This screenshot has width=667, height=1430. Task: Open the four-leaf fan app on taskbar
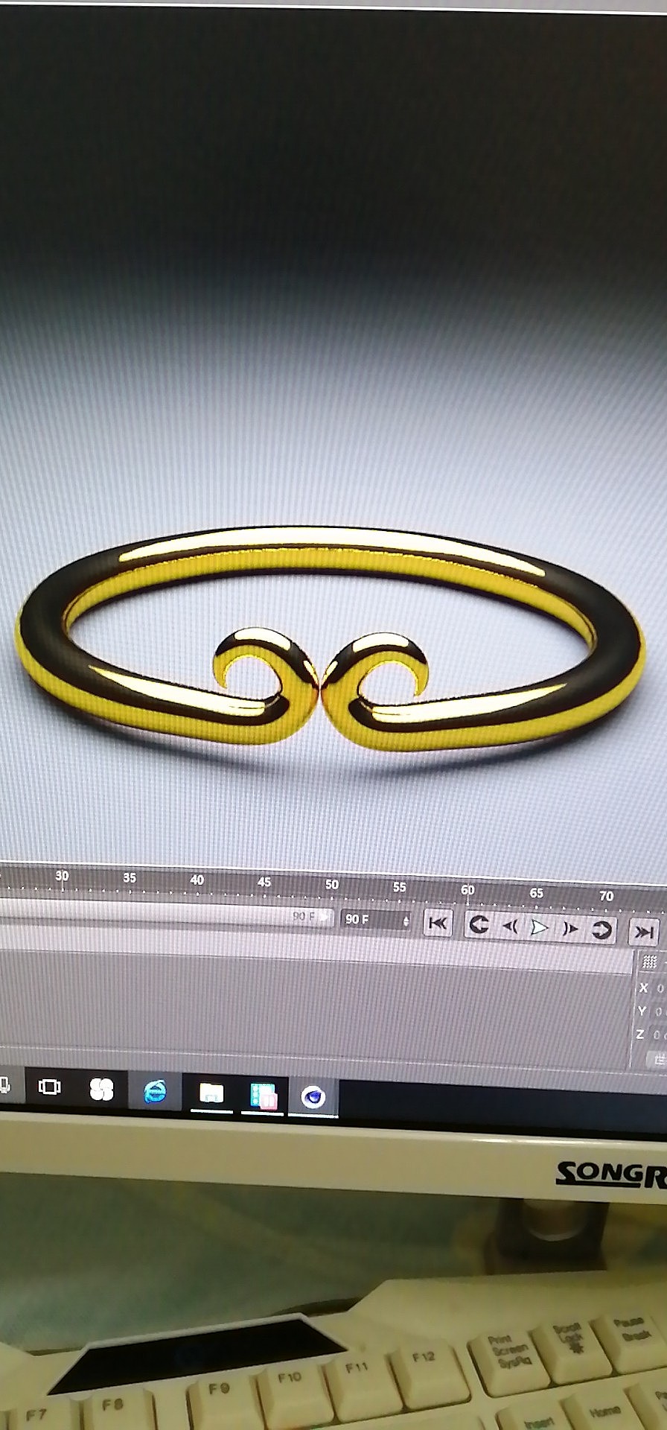(101, 1090)
